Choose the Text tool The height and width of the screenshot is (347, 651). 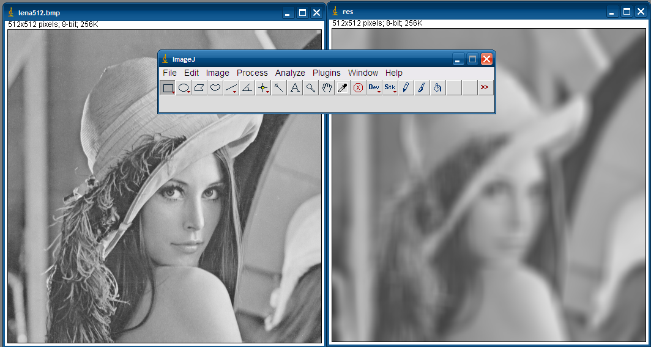pyautogui.click(x=295, y=88)
